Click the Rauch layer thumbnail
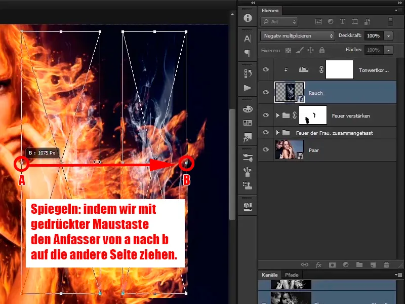Viewport: 405px width, 304px height. (x=289, y=92)
